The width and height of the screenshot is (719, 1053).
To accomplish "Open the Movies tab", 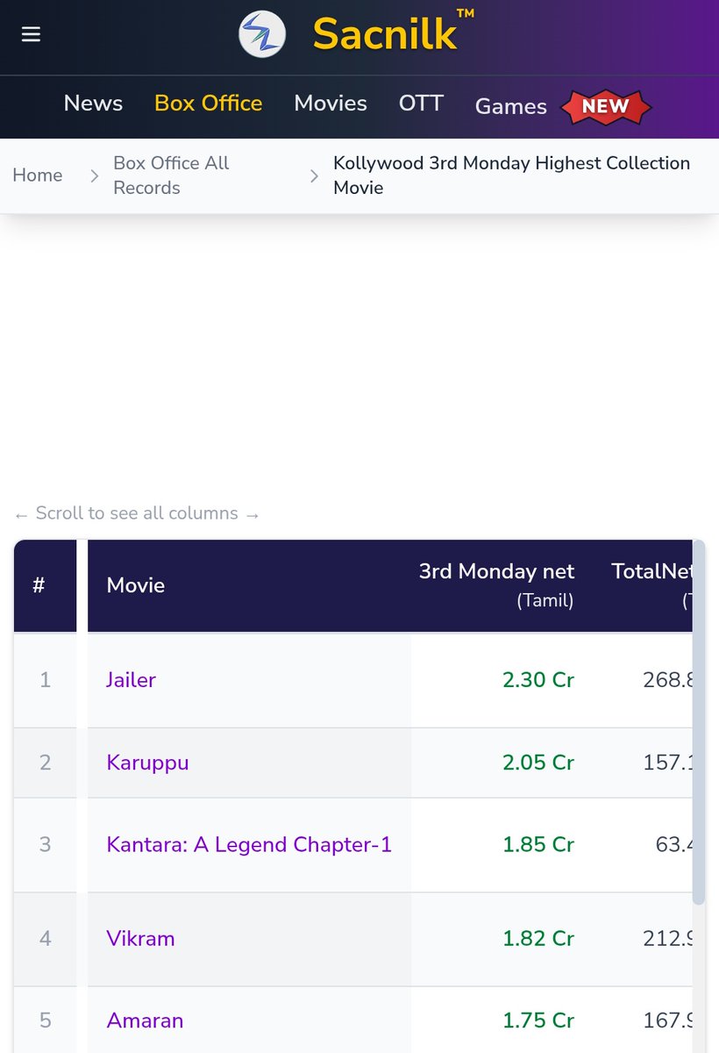I will click(331, 104).
